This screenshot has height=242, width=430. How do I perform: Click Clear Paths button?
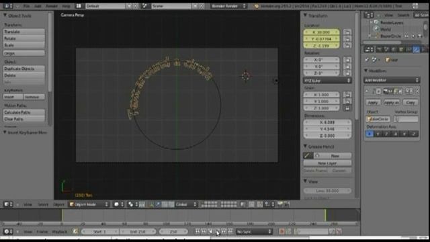[24, 119]
